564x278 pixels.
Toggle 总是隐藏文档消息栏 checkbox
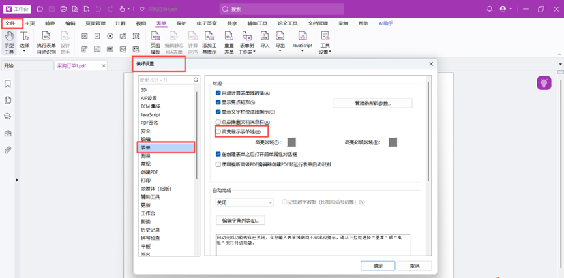point(218,122)
